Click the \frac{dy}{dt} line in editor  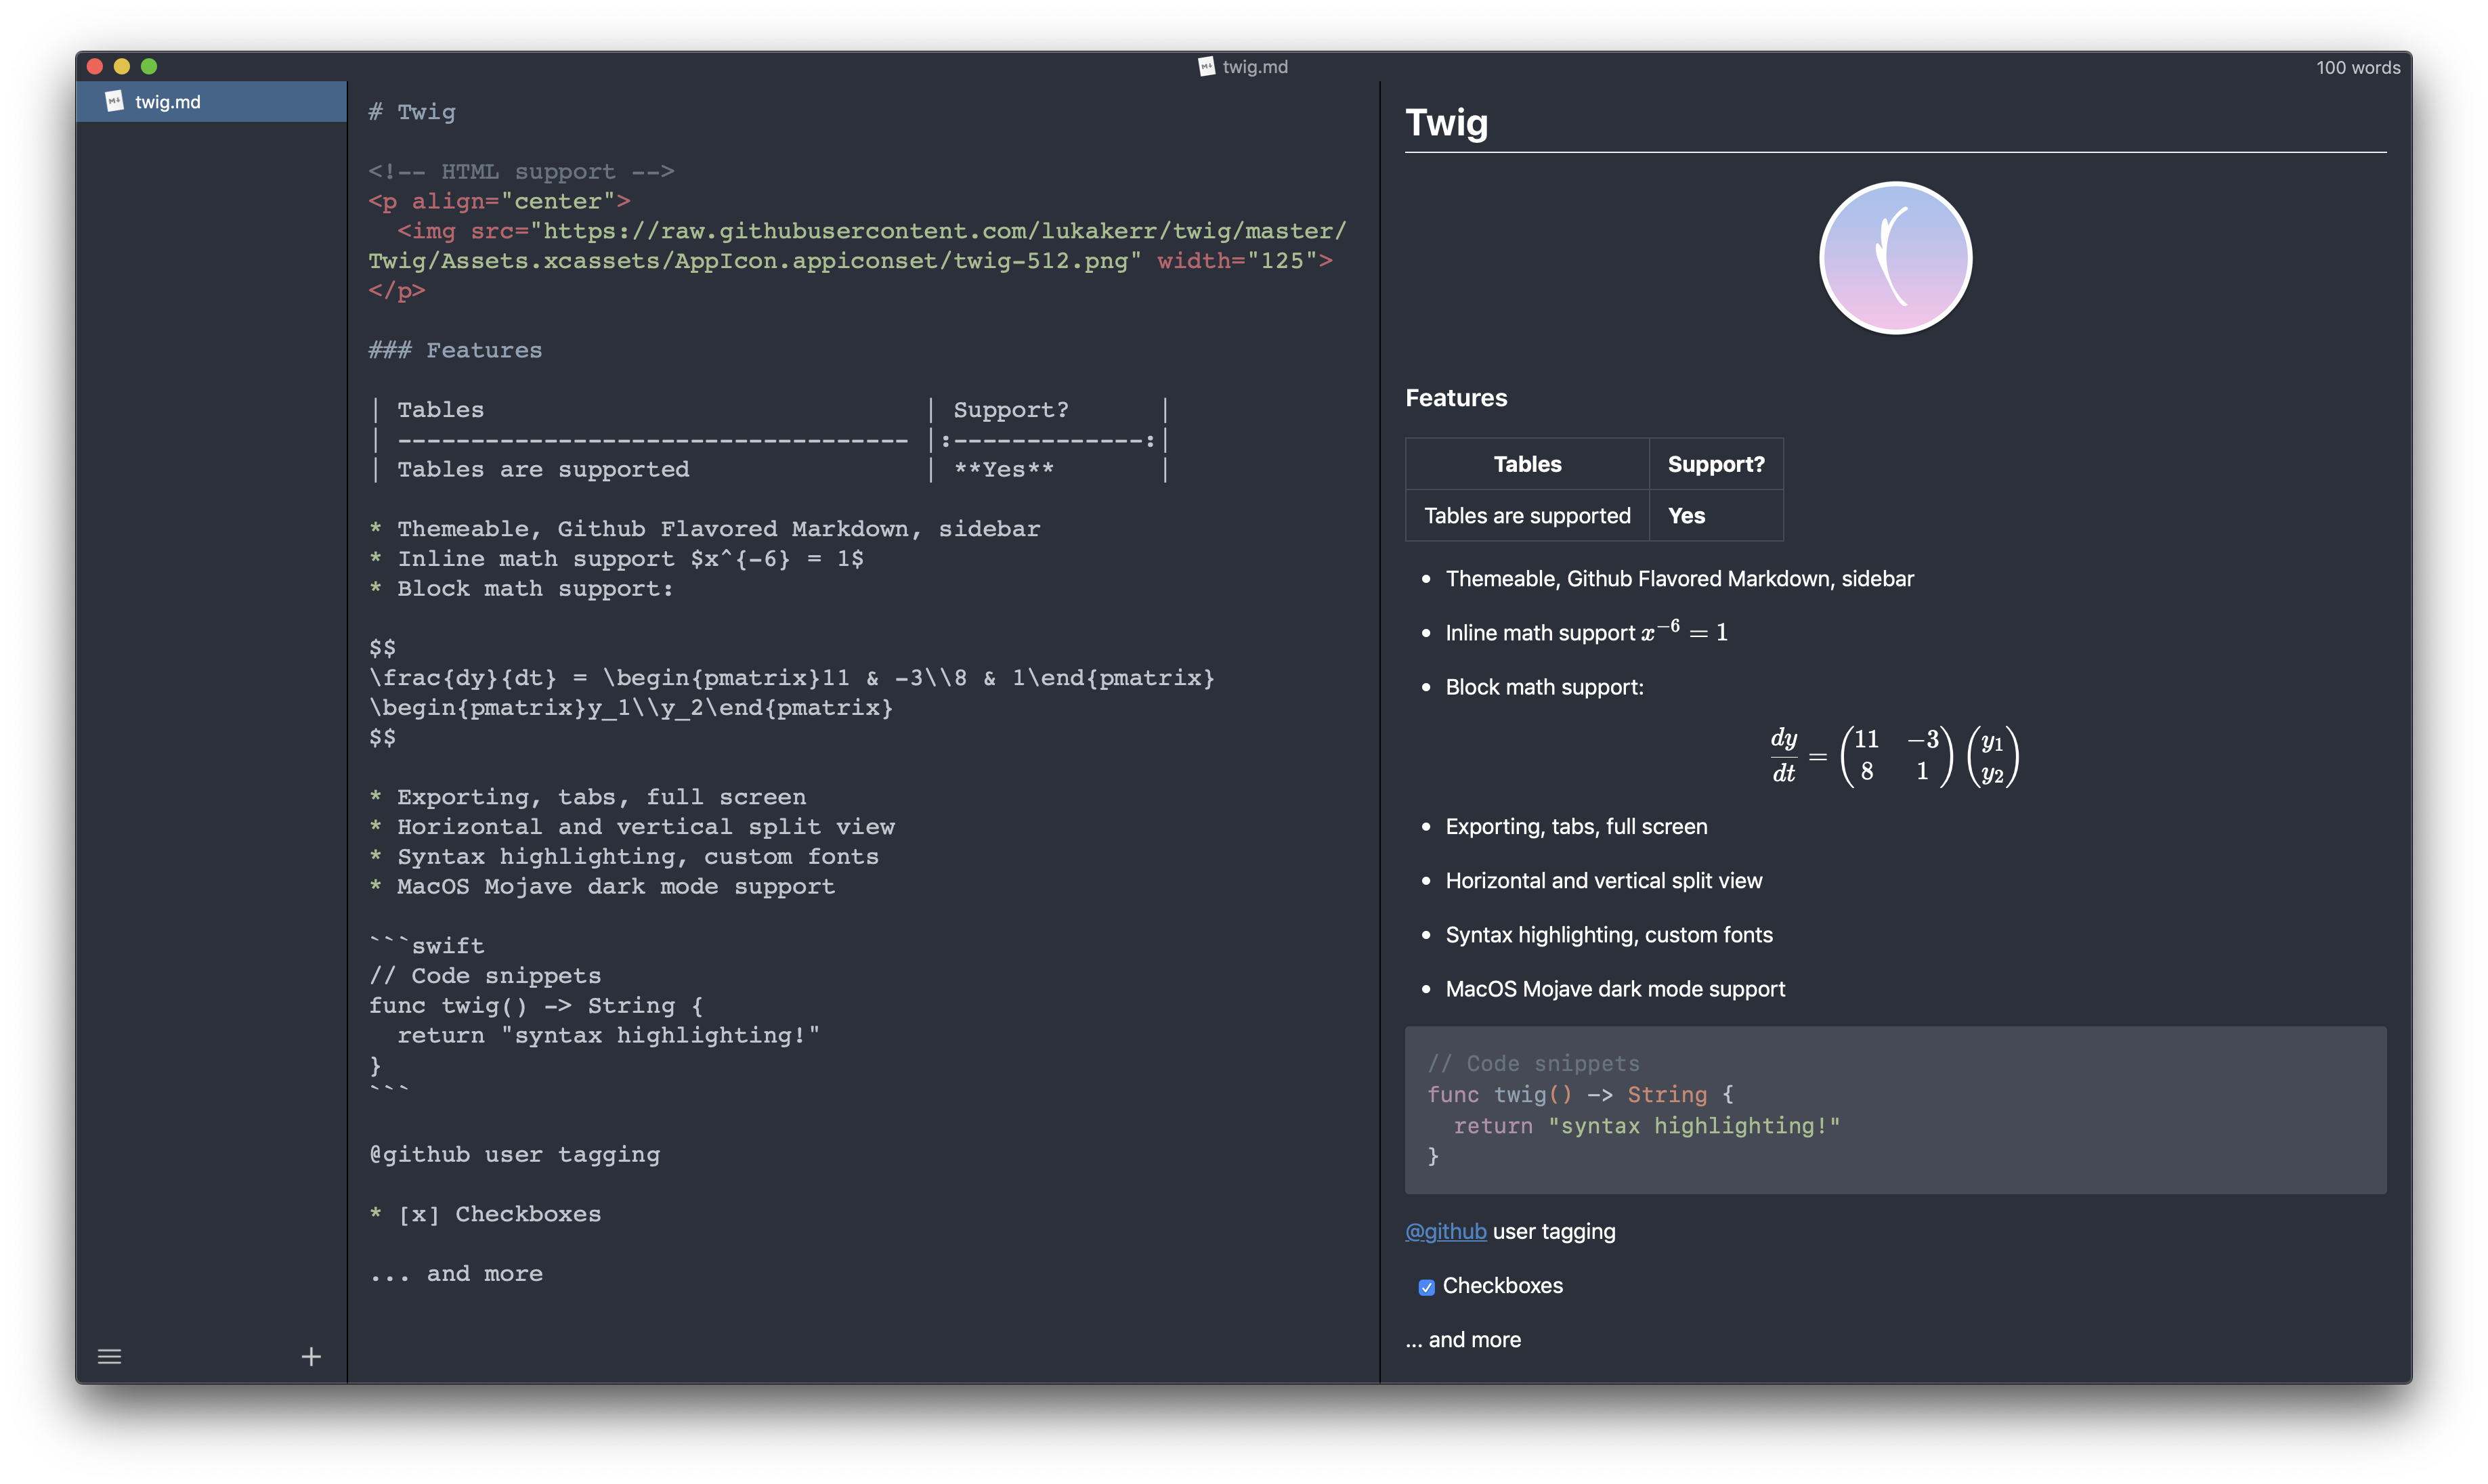click(791, 678)
